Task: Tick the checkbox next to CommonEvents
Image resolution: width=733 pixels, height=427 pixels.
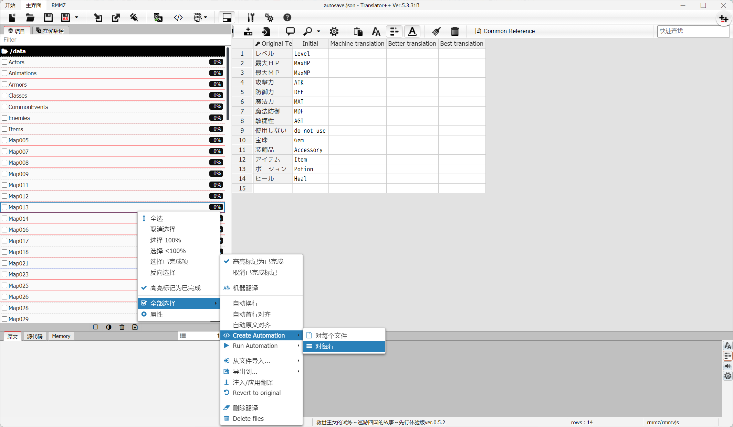Action: click(x=5, y=107)
